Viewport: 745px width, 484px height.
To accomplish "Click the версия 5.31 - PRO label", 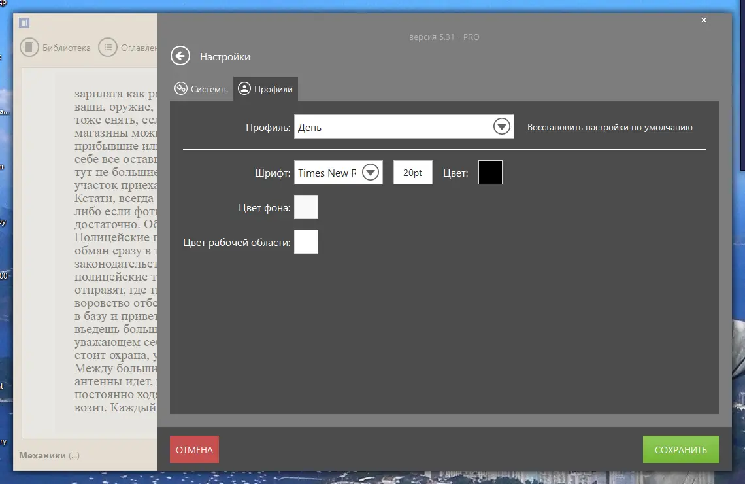I will click(x=444, y=37).
